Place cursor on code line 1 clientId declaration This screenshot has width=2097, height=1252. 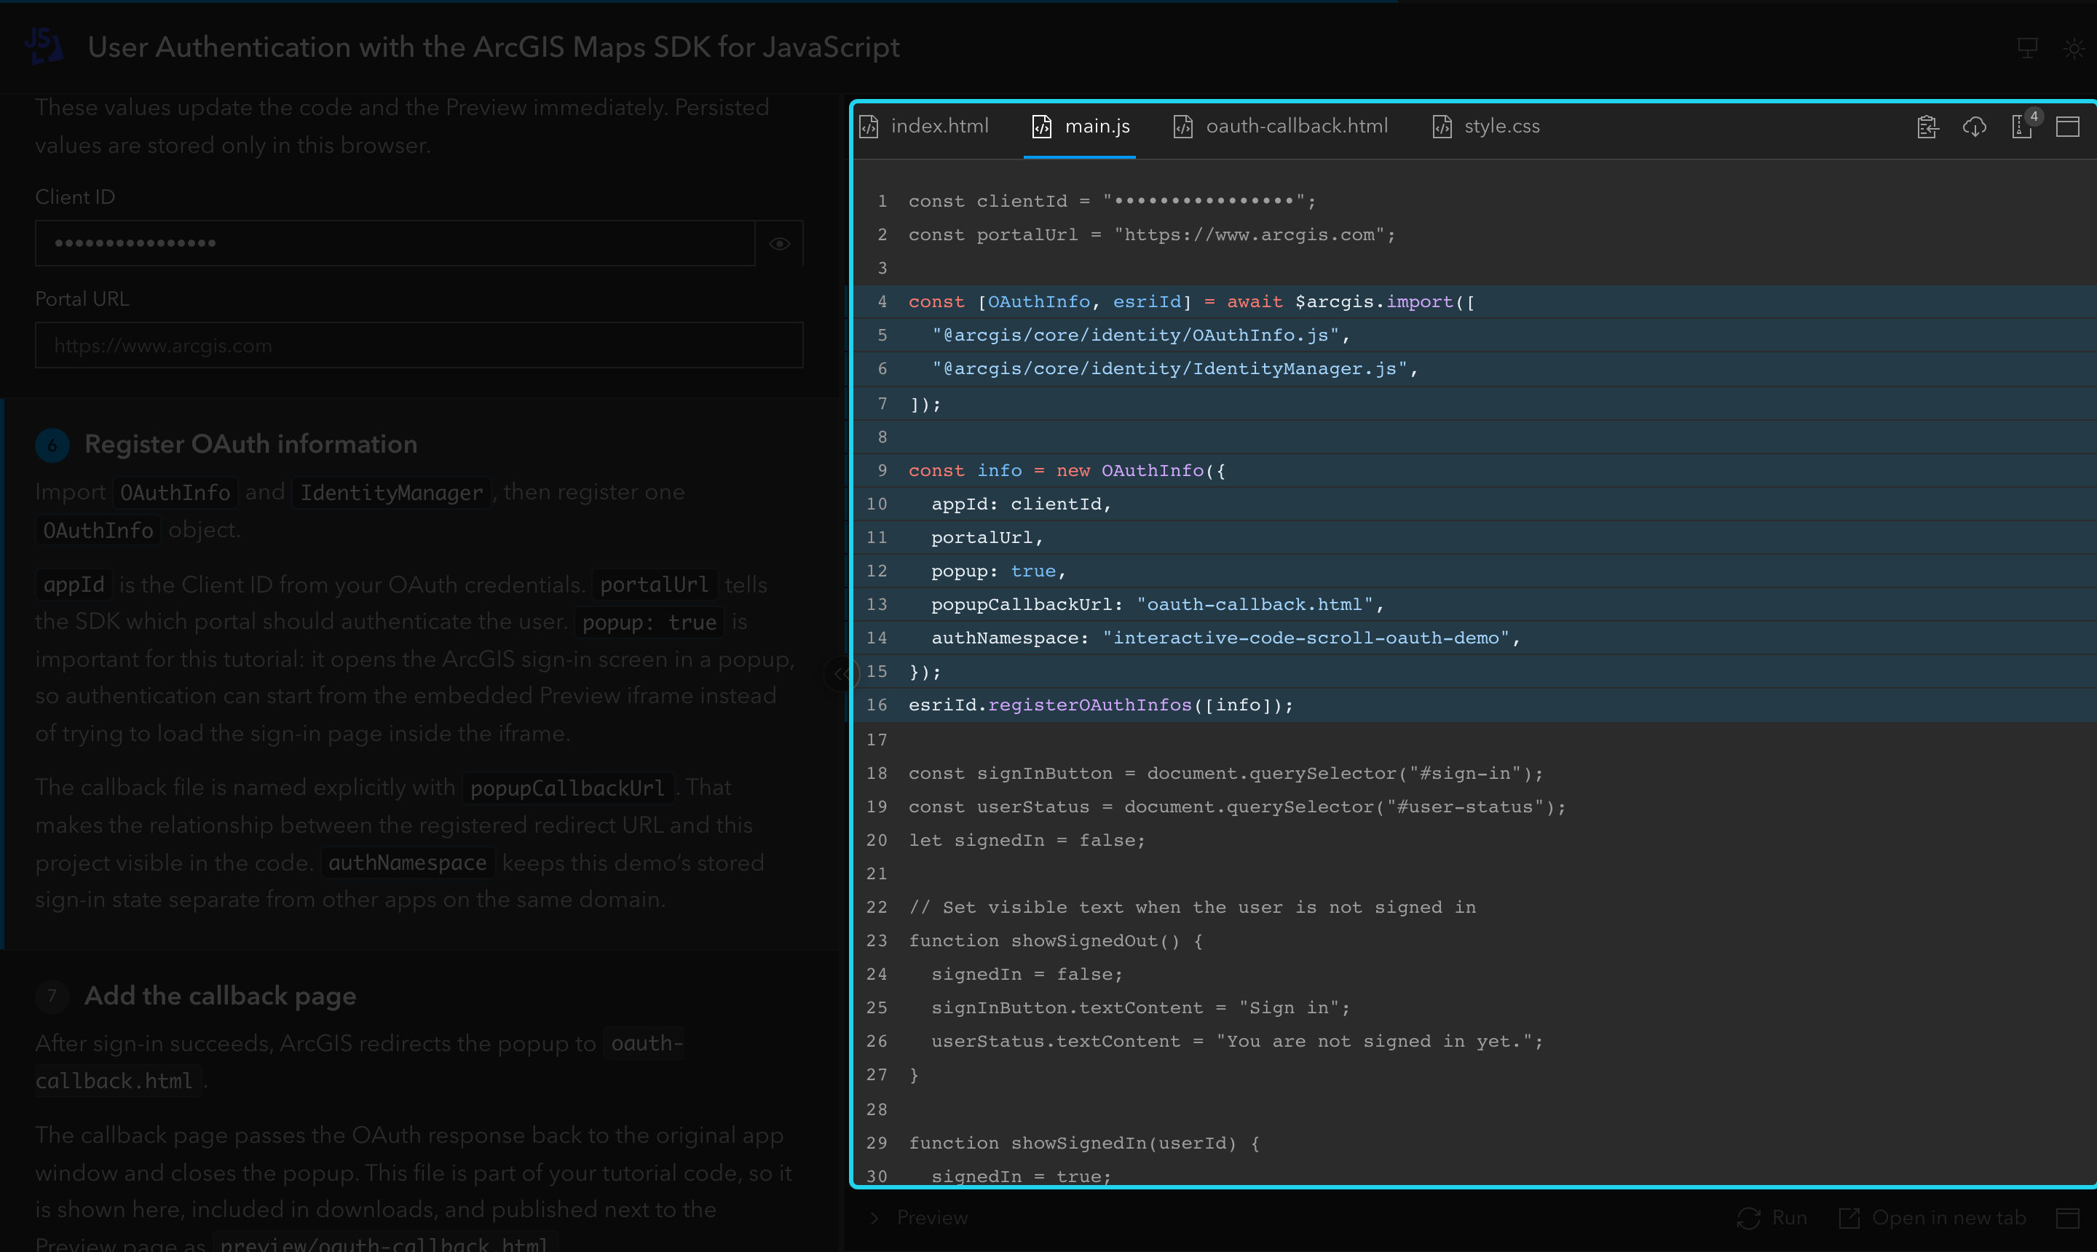pos(1111,201)
